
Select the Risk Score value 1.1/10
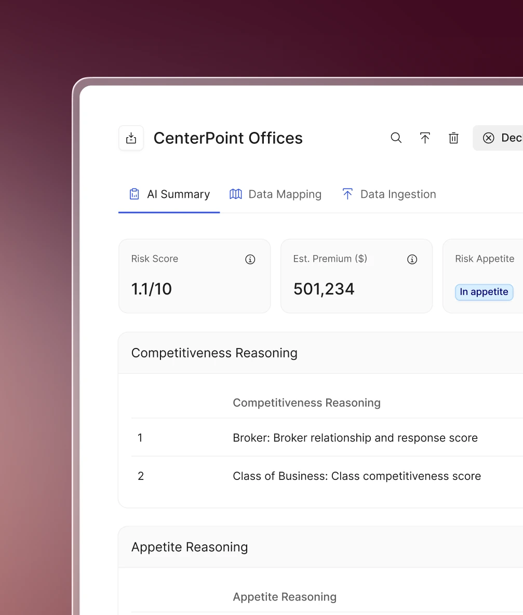pyautogui.click(x=151, y=289)
